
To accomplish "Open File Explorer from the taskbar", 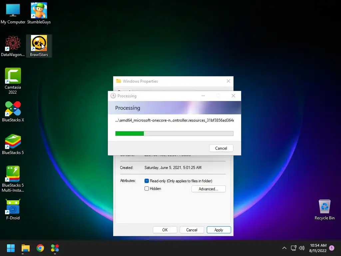I will (25, 248).
